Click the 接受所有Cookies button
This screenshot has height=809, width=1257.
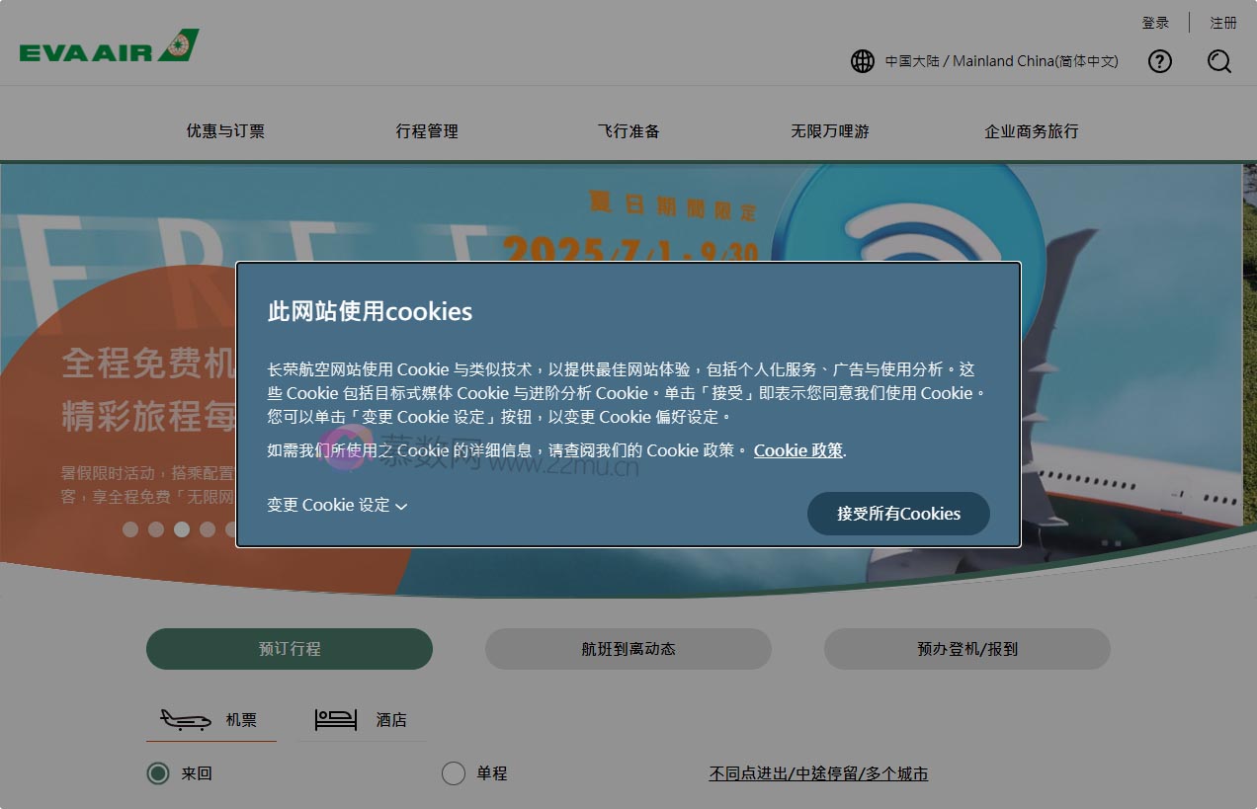(x=897, y=514)
